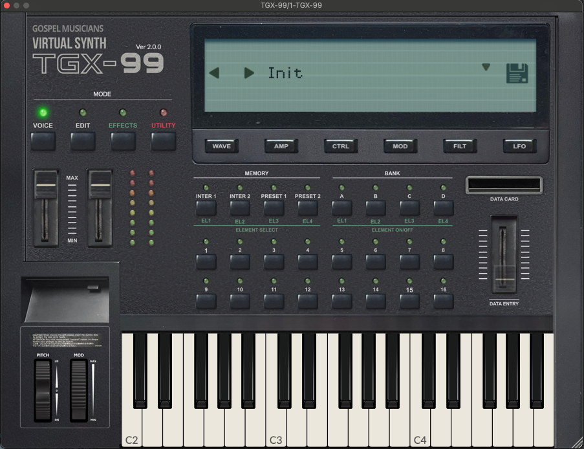Viewport: 584px width, 449px height.
Task: Select the INTER 1 memory button
Action: (x=206, y=208)
